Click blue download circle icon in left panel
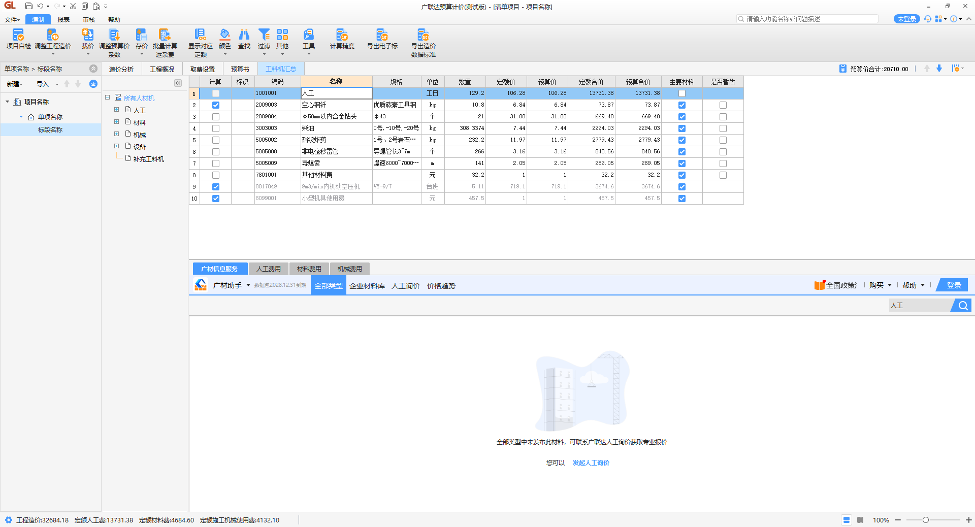Screen dimensions: 975x527 click(x=93, y=84)
